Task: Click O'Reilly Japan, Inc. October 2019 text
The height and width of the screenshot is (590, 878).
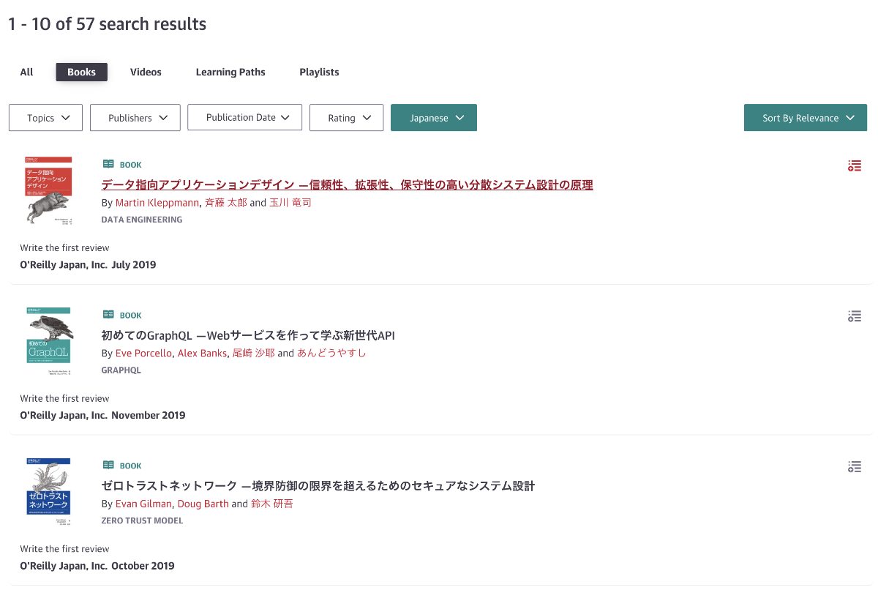Action: pos(97,566)
